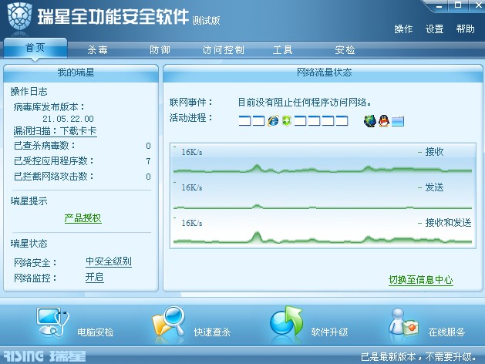Screen dimensions: 485x364
Task: Select the dark globe shield process icon
Action: pyautogui.click(x=370, y=120)
